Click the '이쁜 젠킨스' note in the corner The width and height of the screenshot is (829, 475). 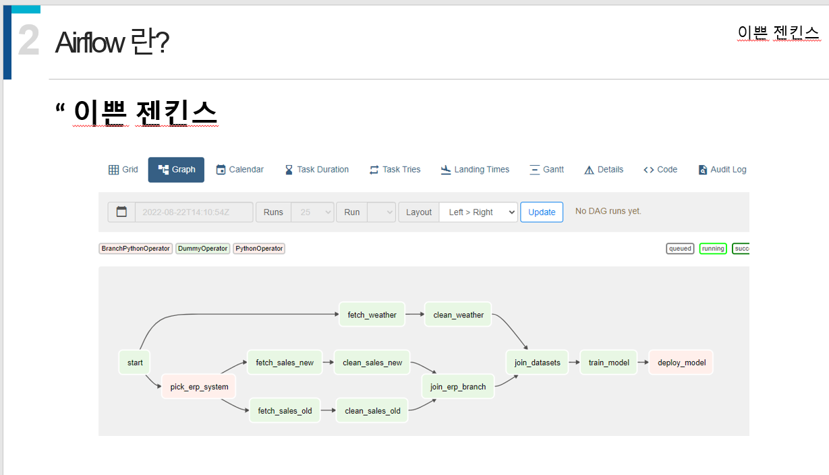(778, 32)
